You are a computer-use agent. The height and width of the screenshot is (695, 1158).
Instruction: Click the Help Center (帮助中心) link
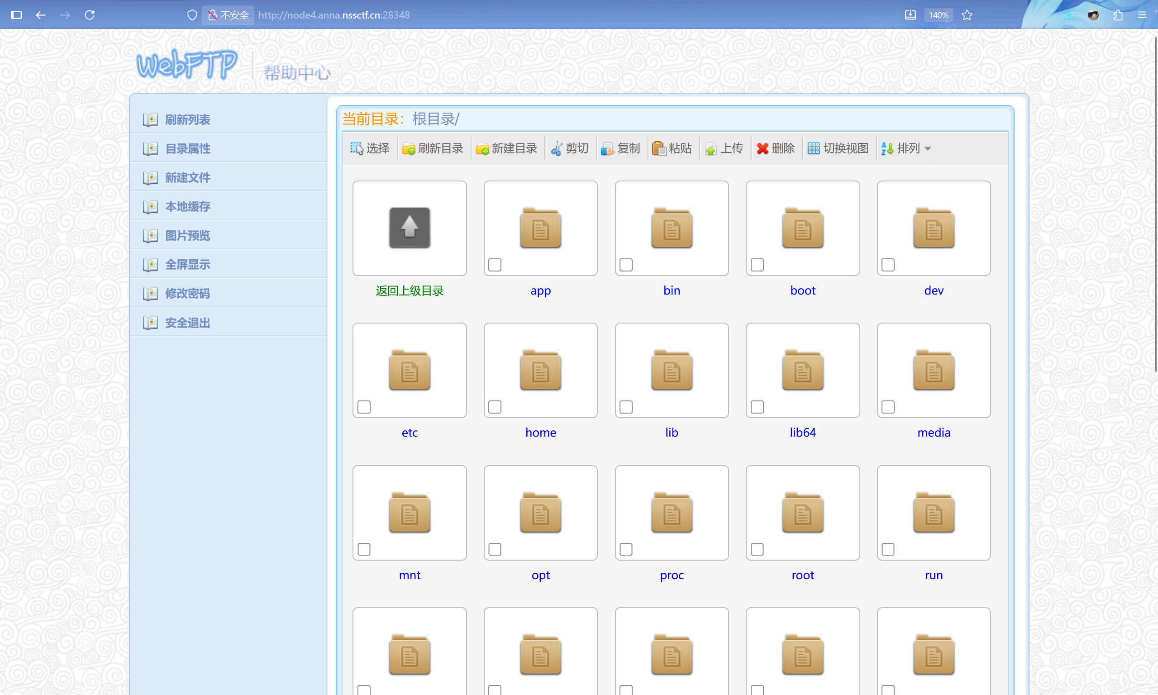coord(297,72)
